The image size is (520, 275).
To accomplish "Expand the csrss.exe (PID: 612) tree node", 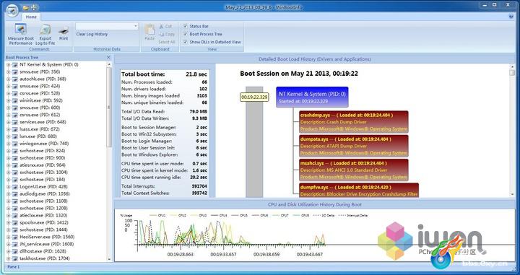I will pos(8,115).
